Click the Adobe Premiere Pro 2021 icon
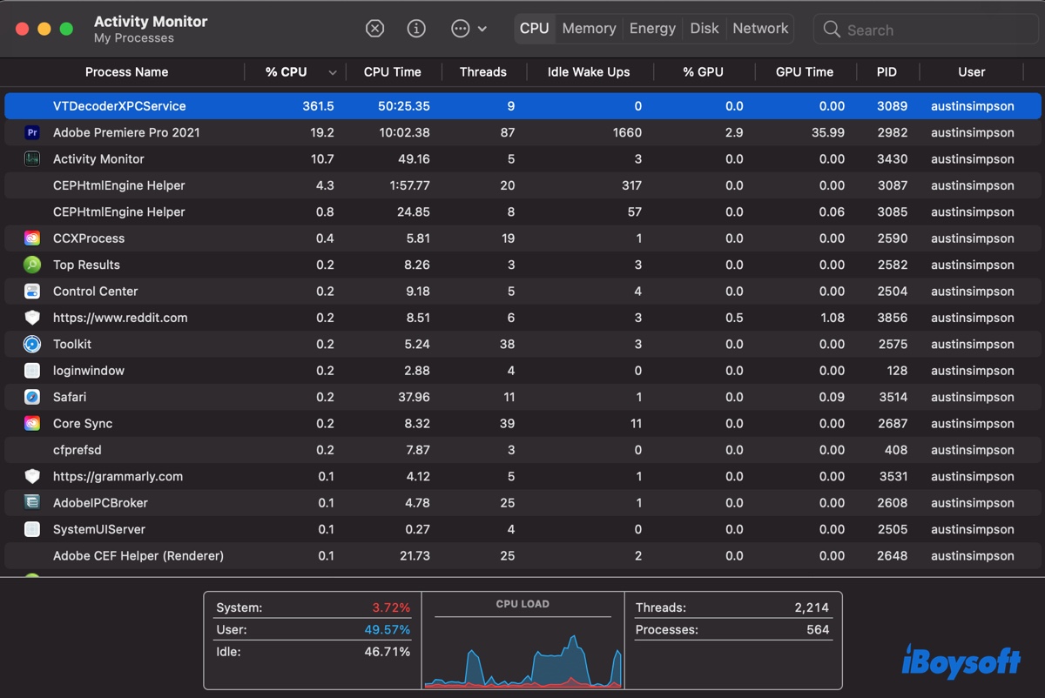Screen dimensions: 1045x698 (32, 133)
